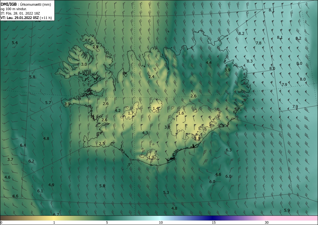Click the '6.3' map value

pyautogui.click(x=229, y=150)
